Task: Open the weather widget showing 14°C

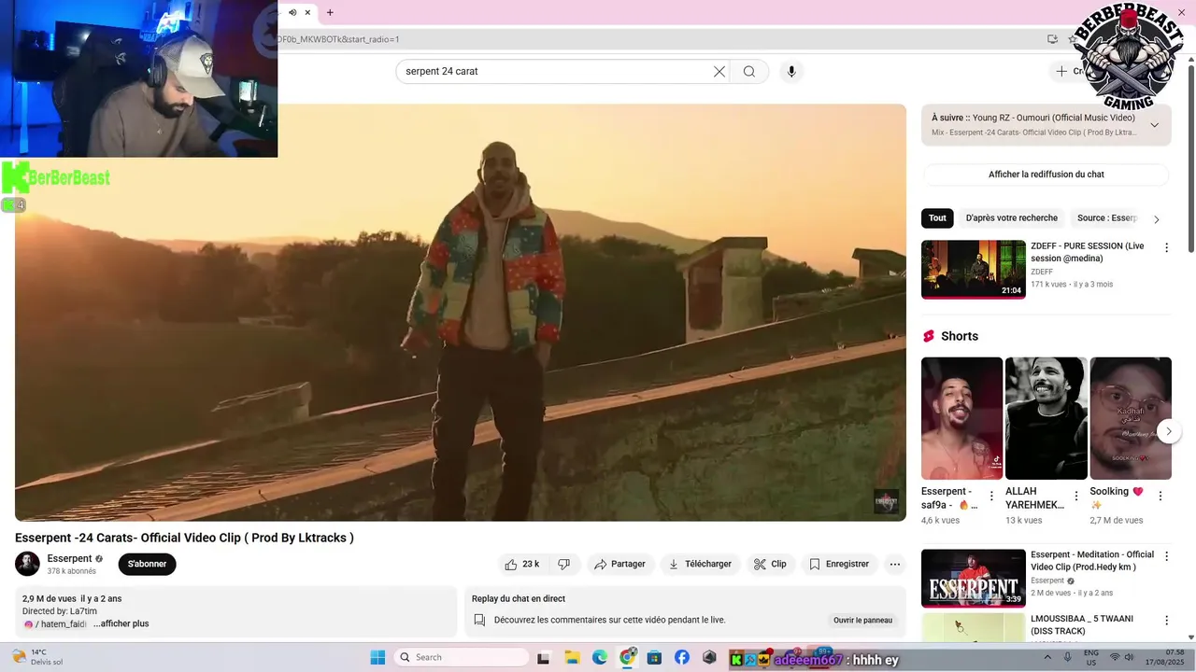Action: click(x=37, y=657)
